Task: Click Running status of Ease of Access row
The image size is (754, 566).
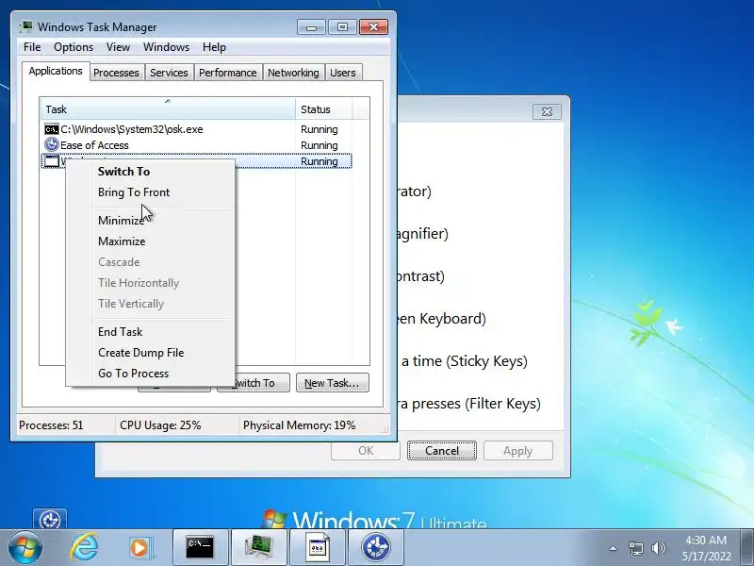Action: tap(320, 145)
